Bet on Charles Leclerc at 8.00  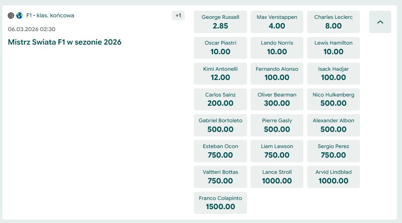pyautogui.click(x=333, y=22)
